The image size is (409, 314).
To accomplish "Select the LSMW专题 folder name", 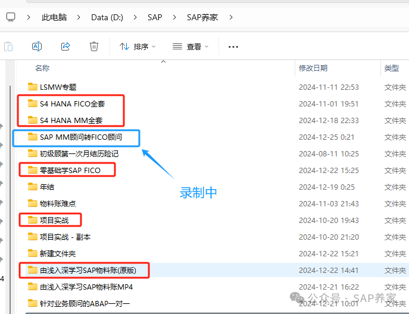I will coord(58,87).
